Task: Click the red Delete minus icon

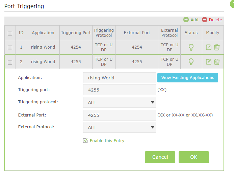Action: pyautogui.click(x=205, y=20)
